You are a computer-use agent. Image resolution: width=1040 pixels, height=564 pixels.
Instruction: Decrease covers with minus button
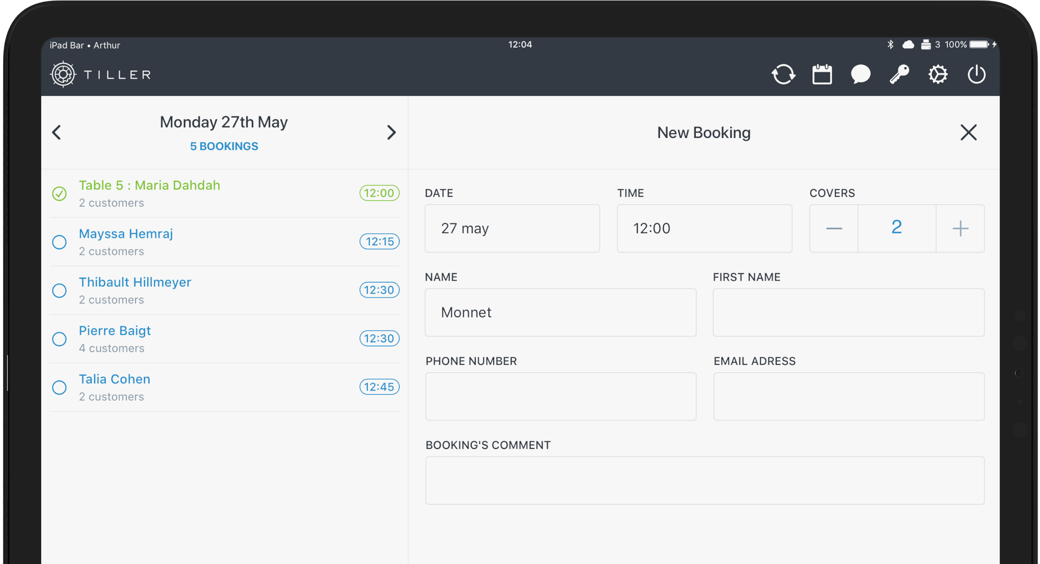[x=834, y=229]
